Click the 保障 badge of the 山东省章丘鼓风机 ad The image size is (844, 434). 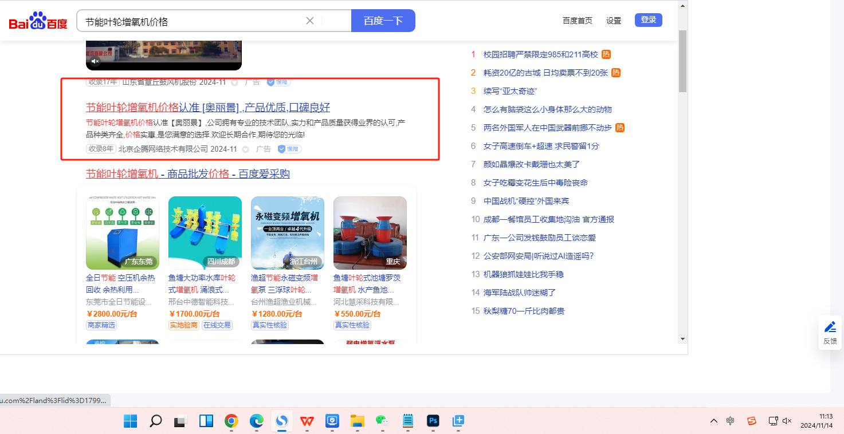tap(279, 82)
